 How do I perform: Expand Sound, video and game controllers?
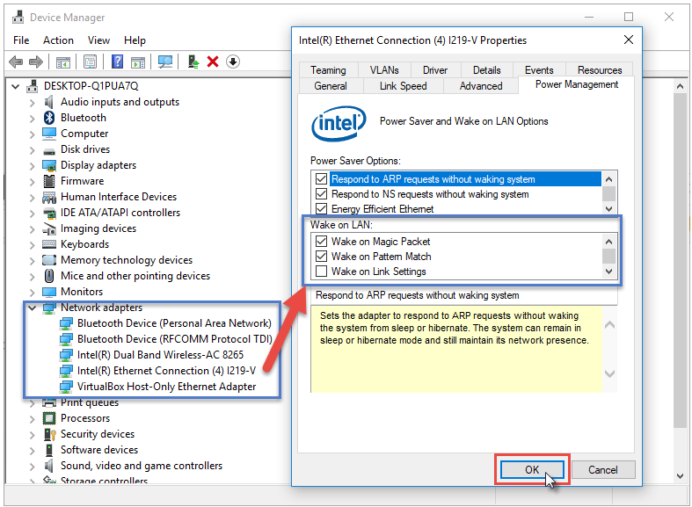tap(32, 466)
